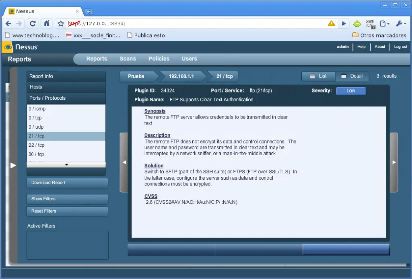Expand the Hosts section
Image resolution: width=412 pixels, height=279 pixels.
66,87
